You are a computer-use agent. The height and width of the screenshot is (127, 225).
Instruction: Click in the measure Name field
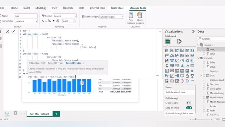[26, 16]
